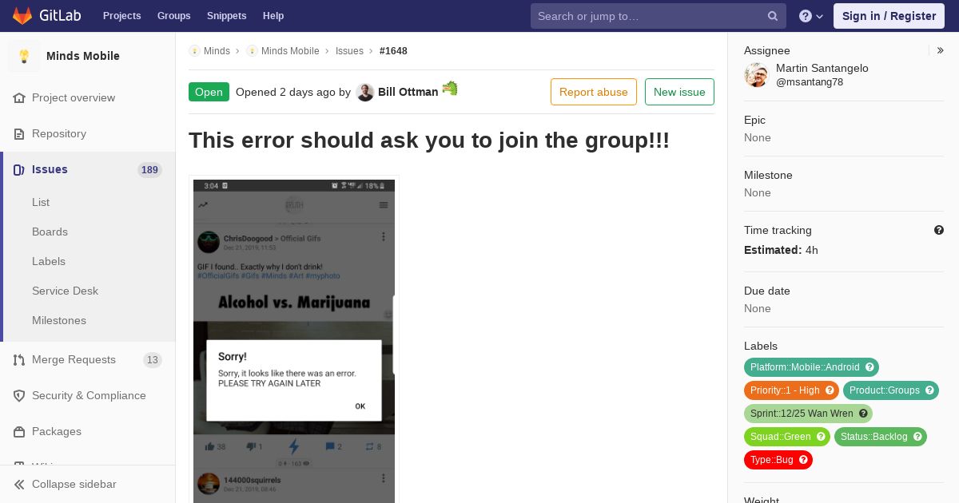This screenshot has height=503, width=959.
Task: Click the Open status badge
Action: coord(209,92)
